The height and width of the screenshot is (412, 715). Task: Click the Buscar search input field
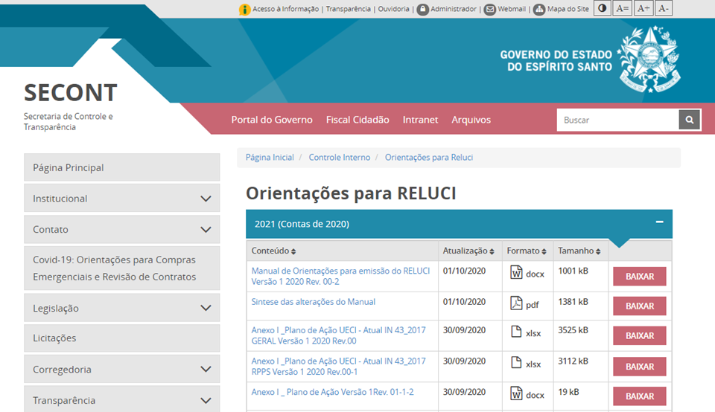[x=617, y=120]
